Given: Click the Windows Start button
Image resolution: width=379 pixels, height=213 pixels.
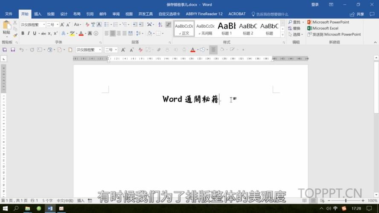Looking at the screenshot, I should click(x=5, y=208).
